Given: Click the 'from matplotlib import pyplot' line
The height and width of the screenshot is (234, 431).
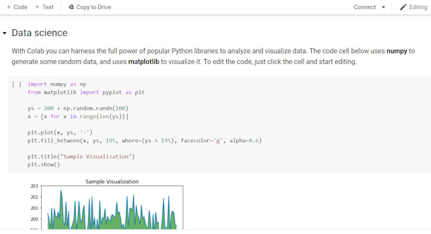Looking at the screenshot, I should (x=86, y=93).
